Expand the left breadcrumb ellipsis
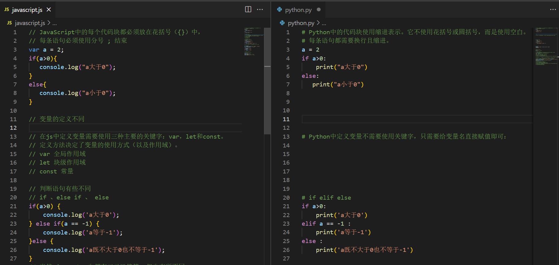 (x=55, y=23)
